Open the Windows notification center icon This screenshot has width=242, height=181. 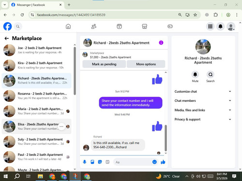click(x=234, y=176)
